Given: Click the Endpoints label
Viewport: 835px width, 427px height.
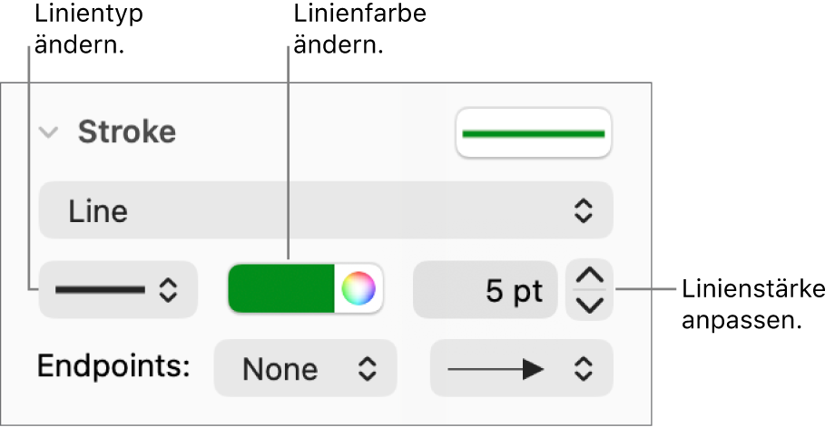Looking at the screenshot, I should (x=113, y=367).
